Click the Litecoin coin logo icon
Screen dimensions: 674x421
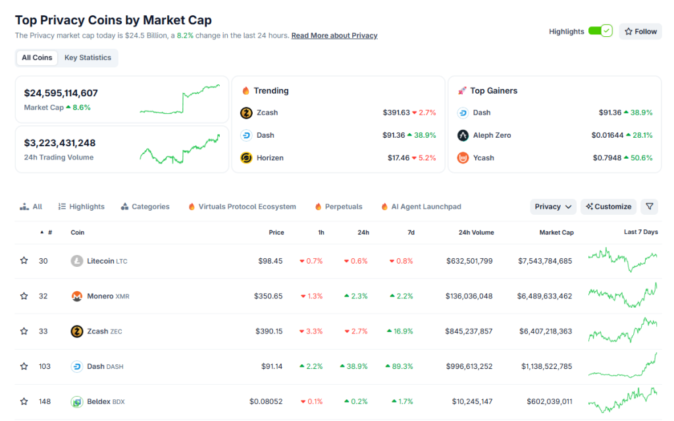tap(77, 261)
